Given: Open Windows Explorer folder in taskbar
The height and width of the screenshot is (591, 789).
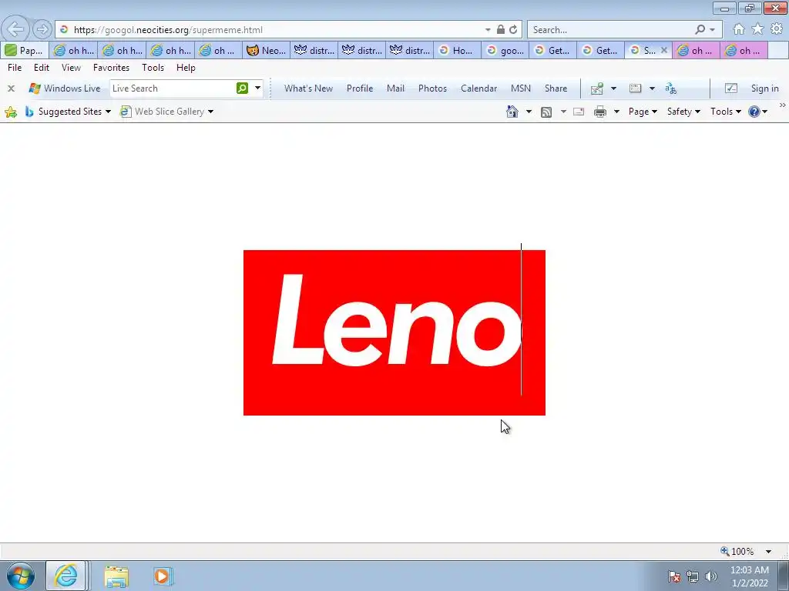Looking at the screenshot, I should (116, 576).
